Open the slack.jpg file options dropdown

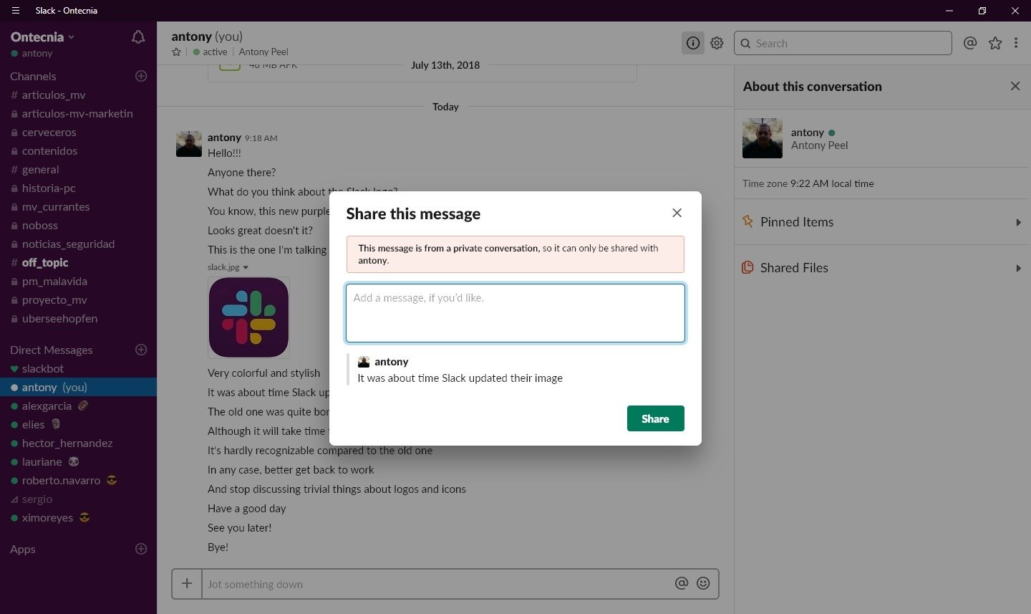246,267
